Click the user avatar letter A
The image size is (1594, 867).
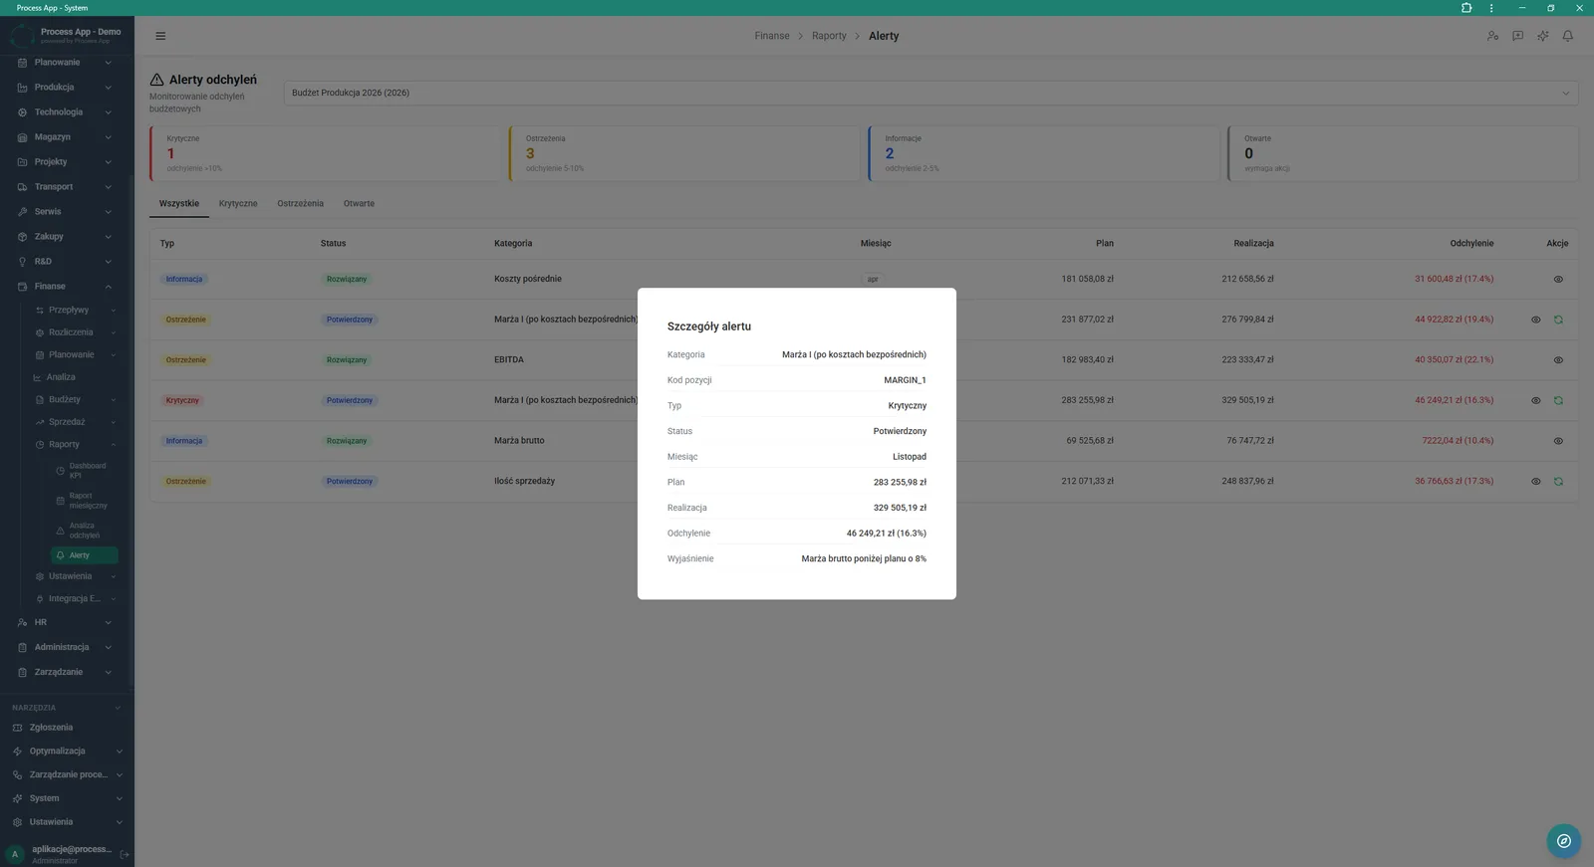(15, 854)
